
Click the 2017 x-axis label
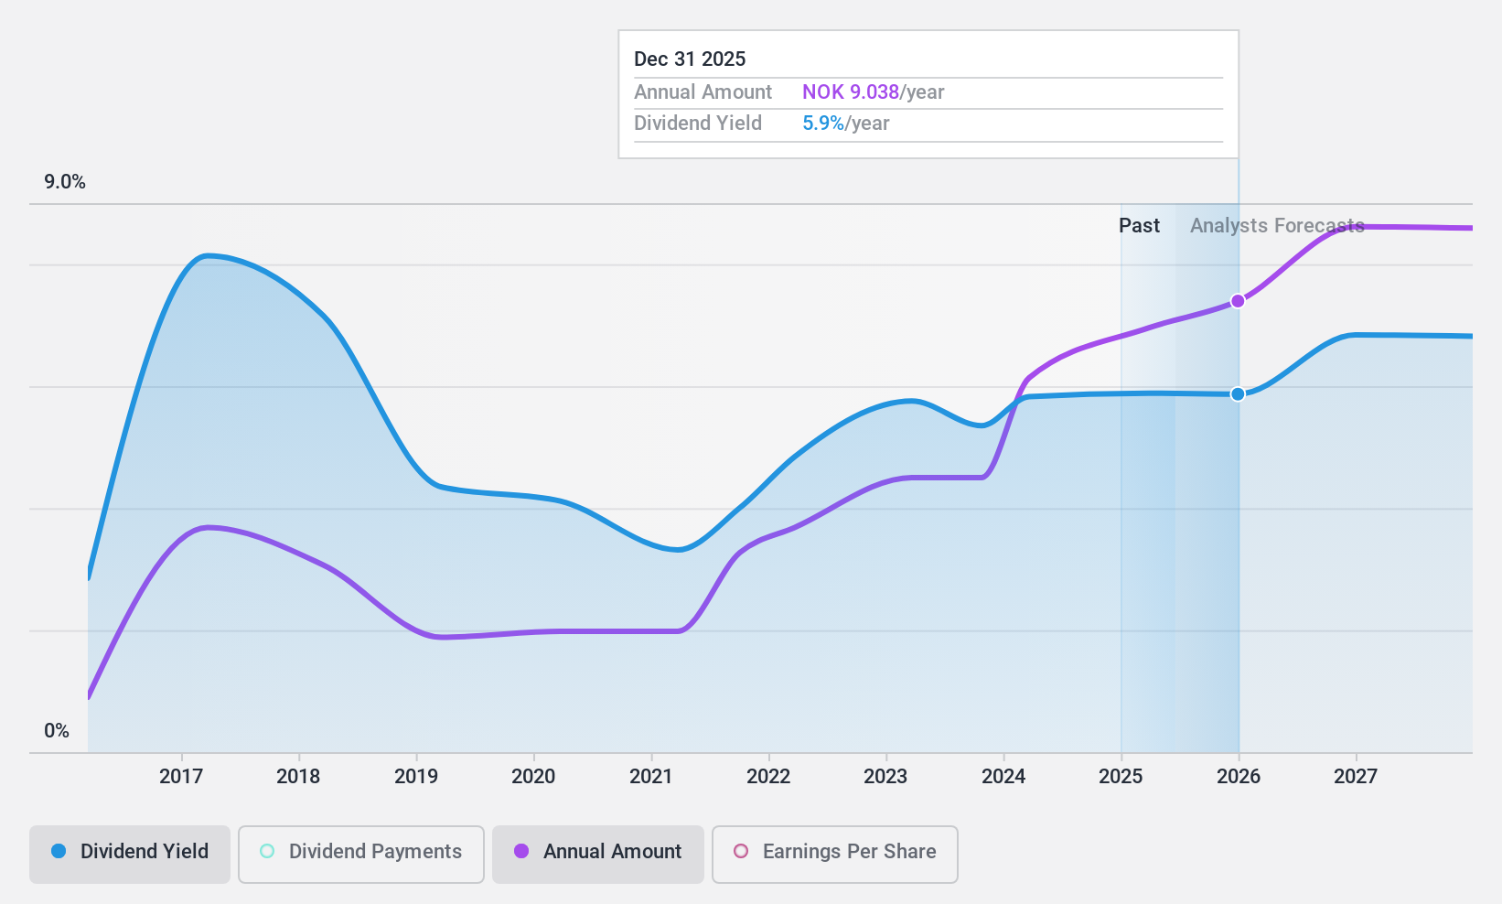pyautogui.click(x=181, y=777)
